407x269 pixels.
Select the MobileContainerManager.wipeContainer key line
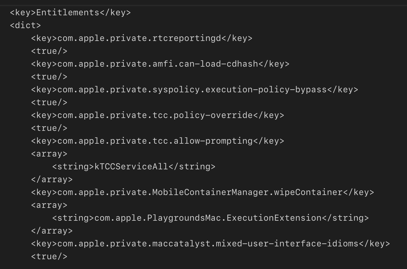(x=203, y=192)
